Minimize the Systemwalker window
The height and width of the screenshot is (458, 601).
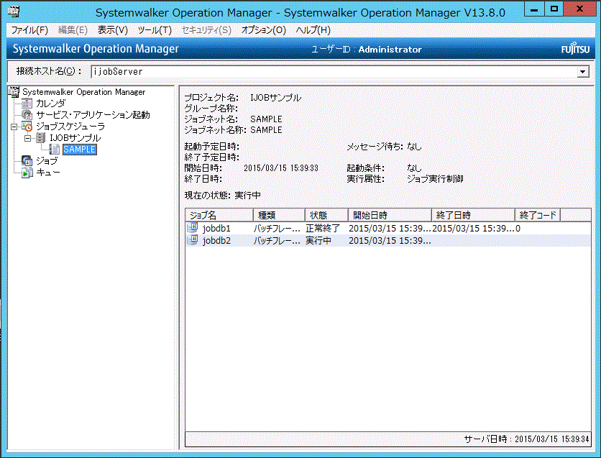click(534, 9)
